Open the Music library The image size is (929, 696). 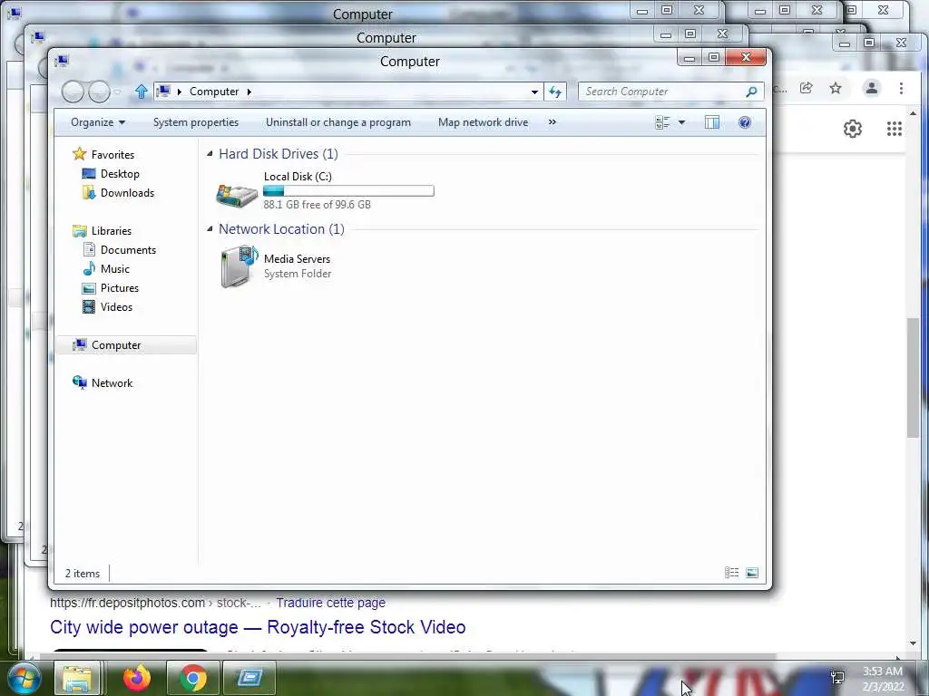[115, 268]
